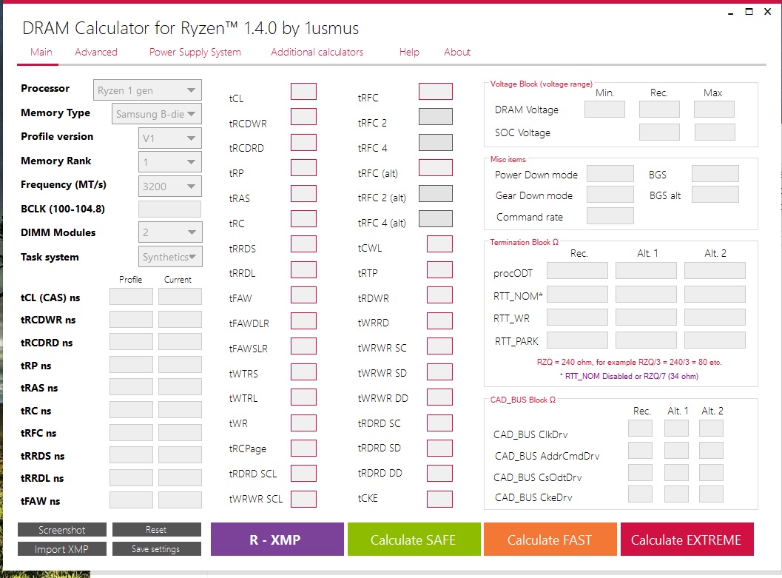Viewport: 782px width, 578px height.
Task: Open the Help tab
Action: coord(409,52)
